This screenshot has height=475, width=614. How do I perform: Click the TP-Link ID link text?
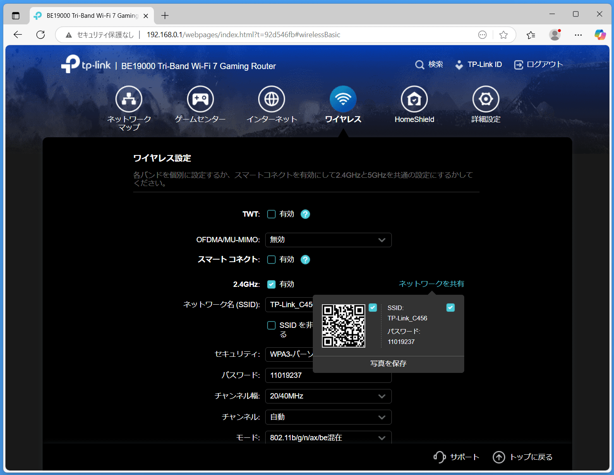tap(484, 64)
